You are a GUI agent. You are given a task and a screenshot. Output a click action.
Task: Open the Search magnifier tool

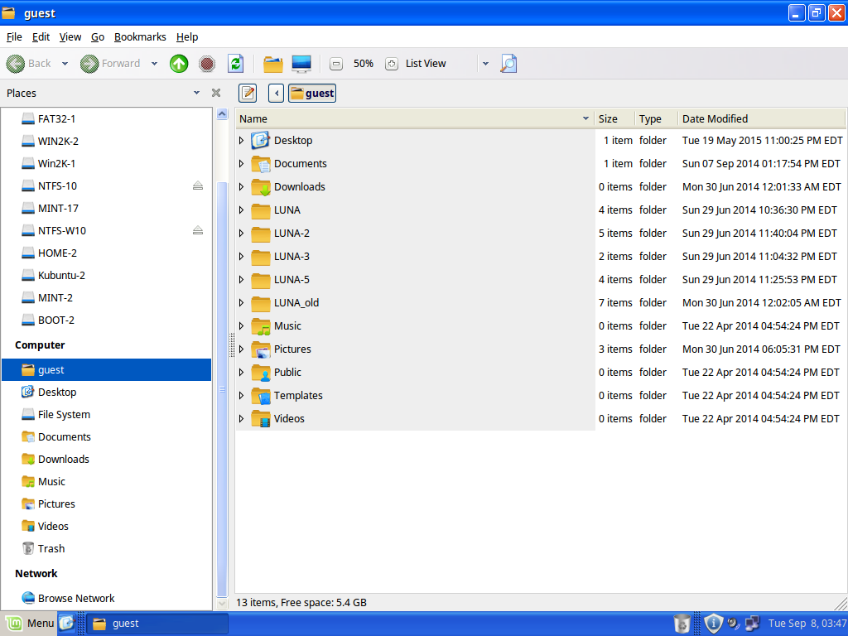(508, 64)
